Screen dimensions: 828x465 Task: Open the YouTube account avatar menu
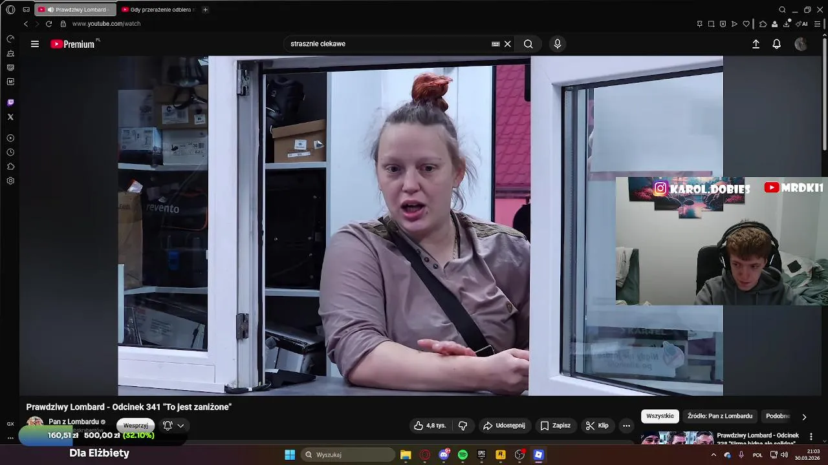pyautogui.click(x=801, y=44)
